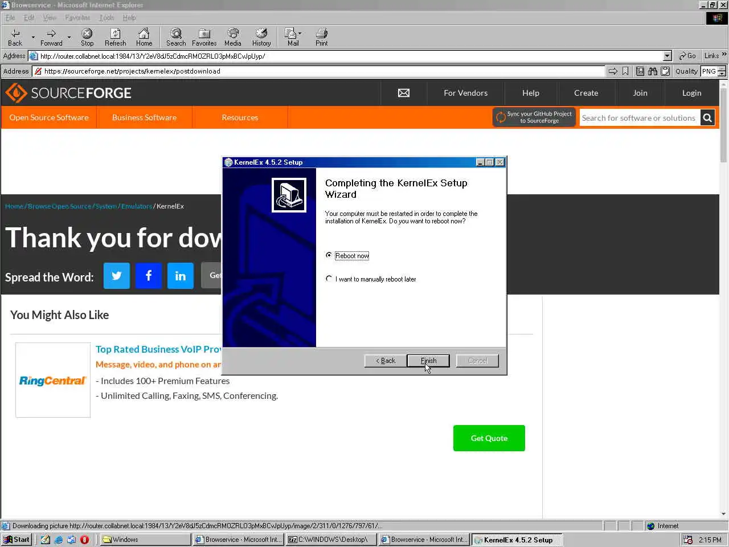Click the RingCentral logo thumbnail
Screen dimensions: 729x547
tap(53, 380)
